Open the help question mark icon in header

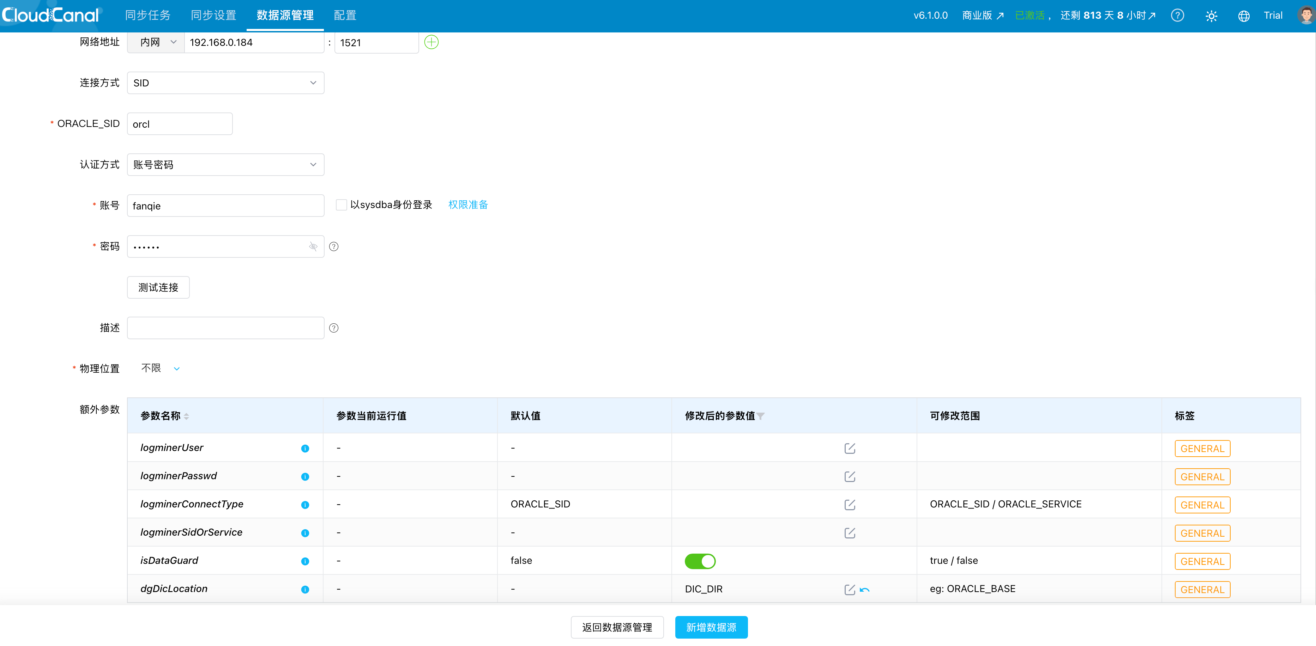1177,15
